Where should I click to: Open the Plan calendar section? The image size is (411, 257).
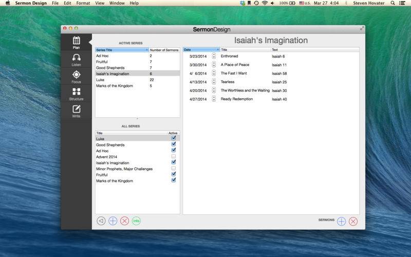76,42
